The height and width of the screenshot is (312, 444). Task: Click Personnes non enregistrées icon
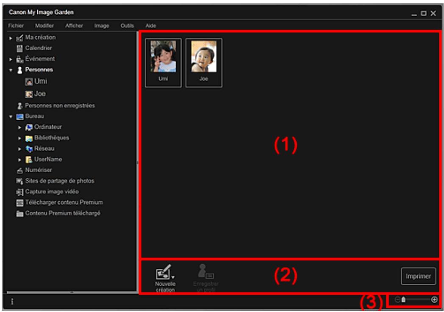tap(19, 105)
